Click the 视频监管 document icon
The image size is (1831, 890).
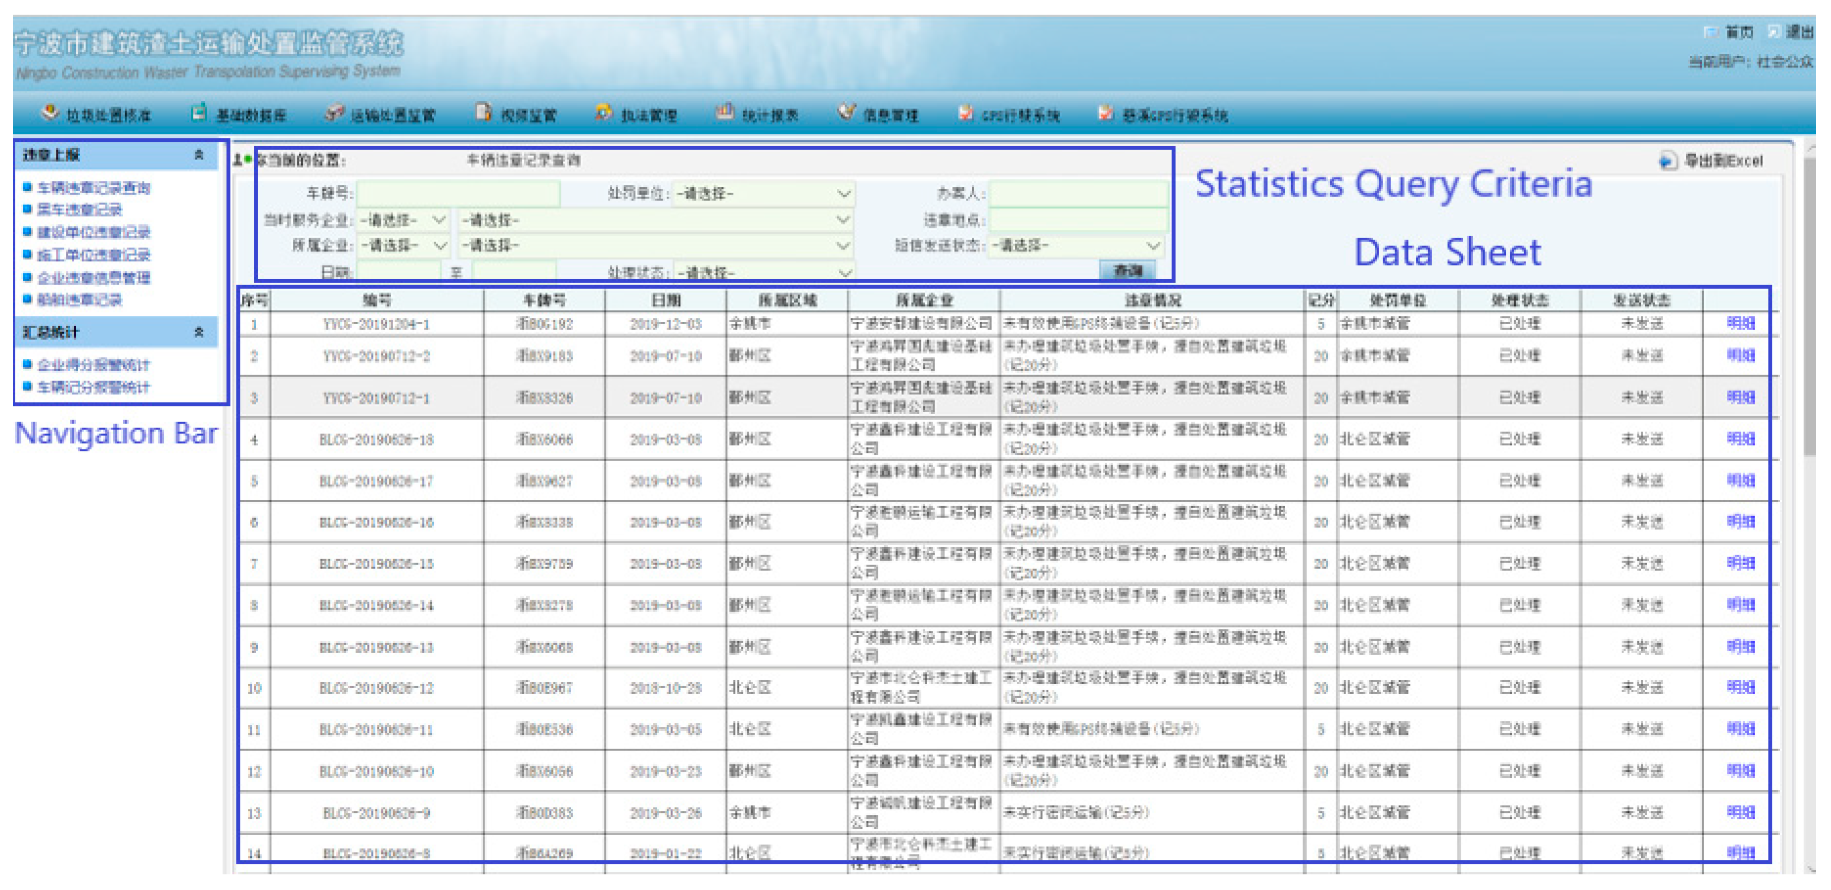(484, 112)
